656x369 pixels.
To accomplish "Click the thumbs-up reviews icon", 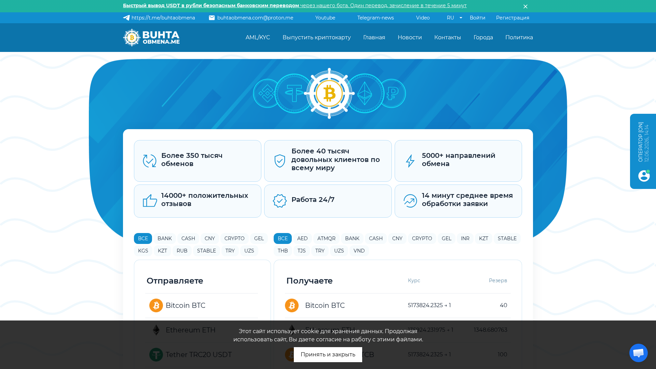I will coord(150,201).
